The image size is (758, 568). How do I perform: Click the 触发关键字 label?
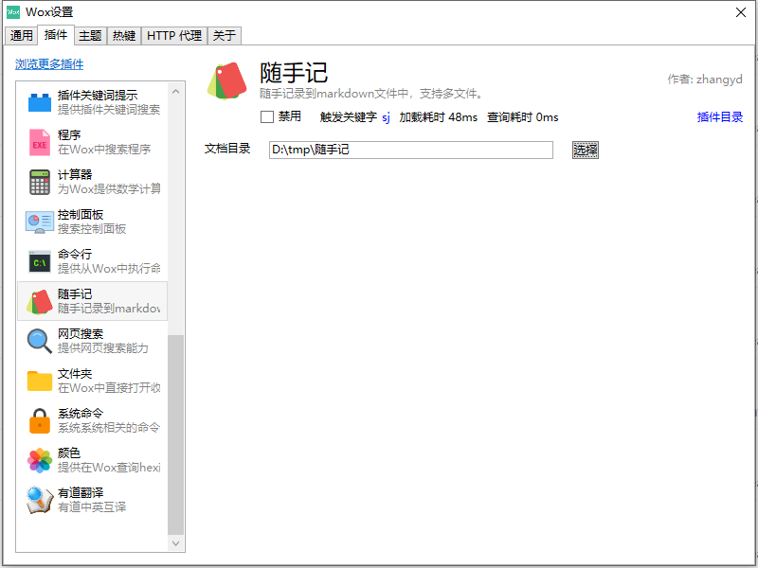(349, 117)
